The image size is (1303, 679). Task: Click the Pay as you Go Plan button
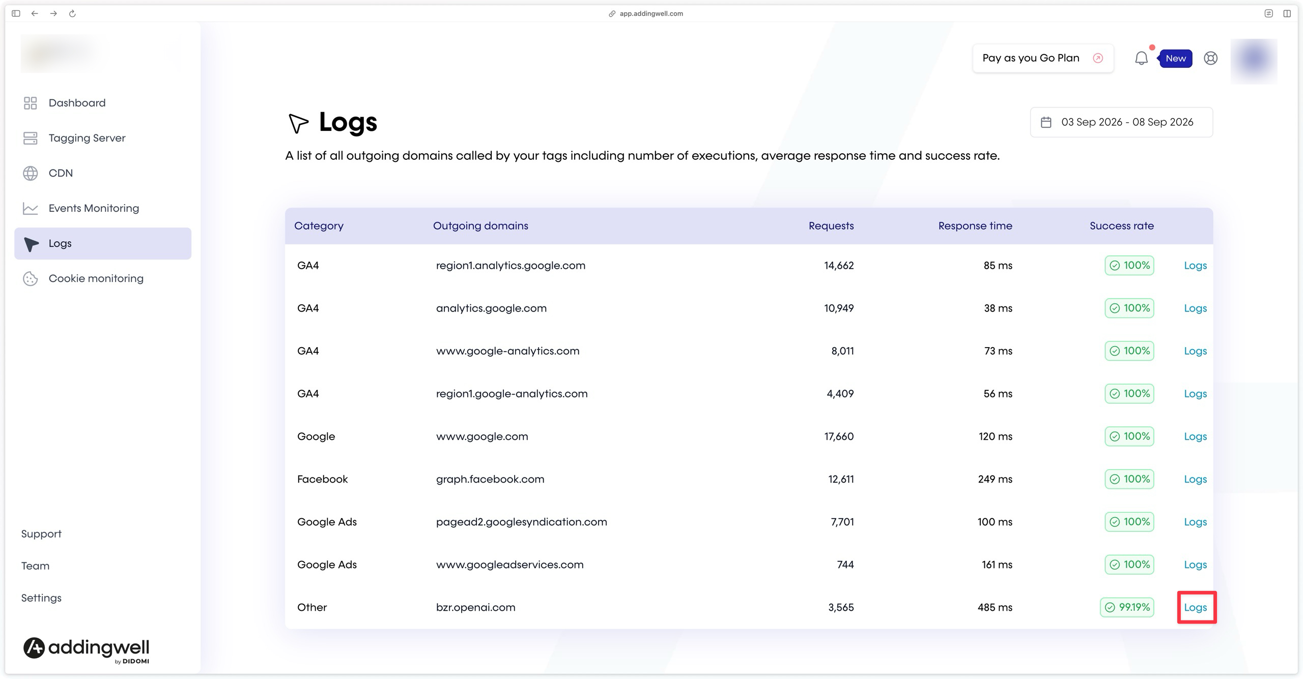click(x=1043, y=58)
